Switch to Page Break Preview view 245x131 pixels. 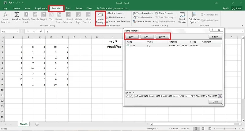point(210,129)
